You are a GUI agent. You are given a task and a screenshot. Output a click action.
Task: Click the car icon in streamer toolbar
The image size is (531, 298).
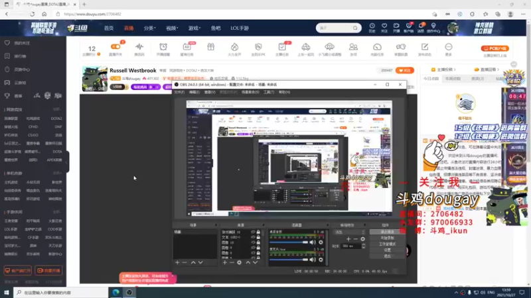(305, 46)
